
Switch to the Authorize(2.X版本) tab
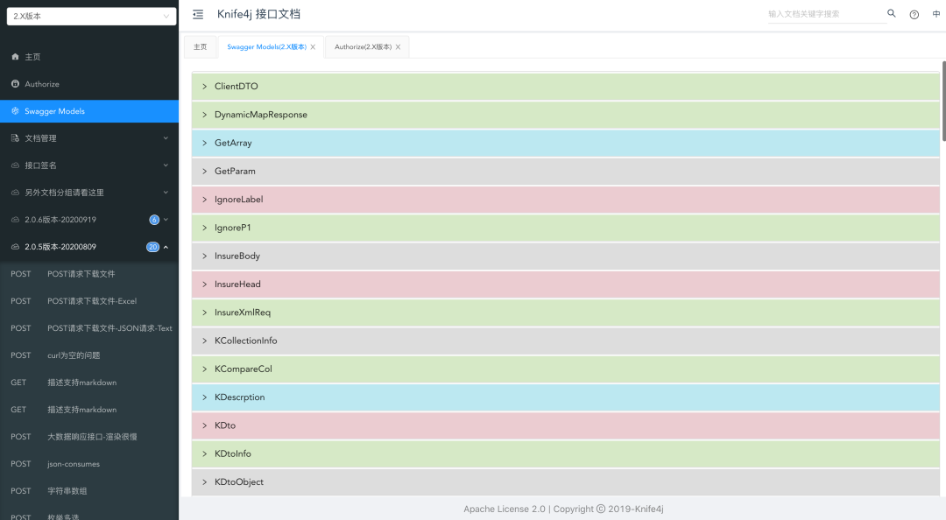point(363,47)
